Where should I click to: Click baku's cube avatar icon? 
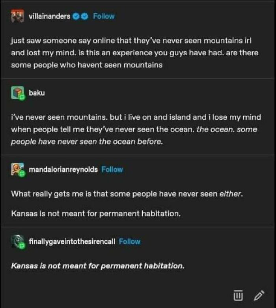17,94
